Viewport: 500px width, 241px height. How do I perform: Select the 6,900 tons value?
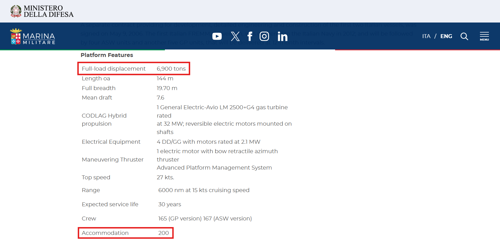click(x=171, y=69)
